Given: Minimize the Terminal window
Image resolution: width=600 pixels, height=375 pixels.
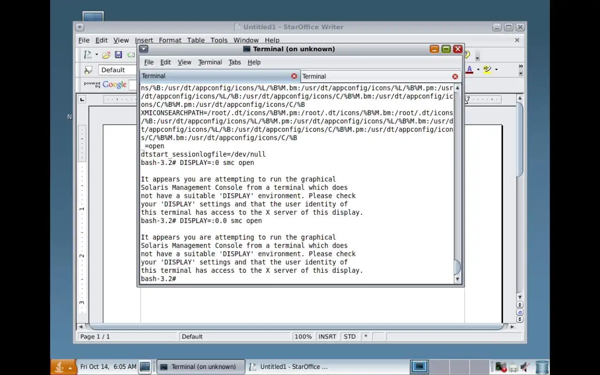Looking at the screenshot, I should tap(434, 49).
